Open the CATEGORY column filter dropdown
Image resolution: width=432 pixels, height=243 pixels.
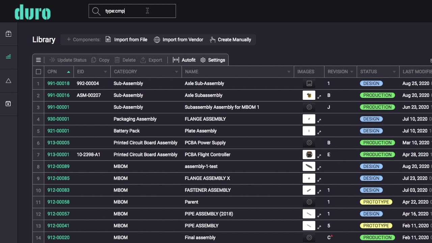(x=176, y=72)
